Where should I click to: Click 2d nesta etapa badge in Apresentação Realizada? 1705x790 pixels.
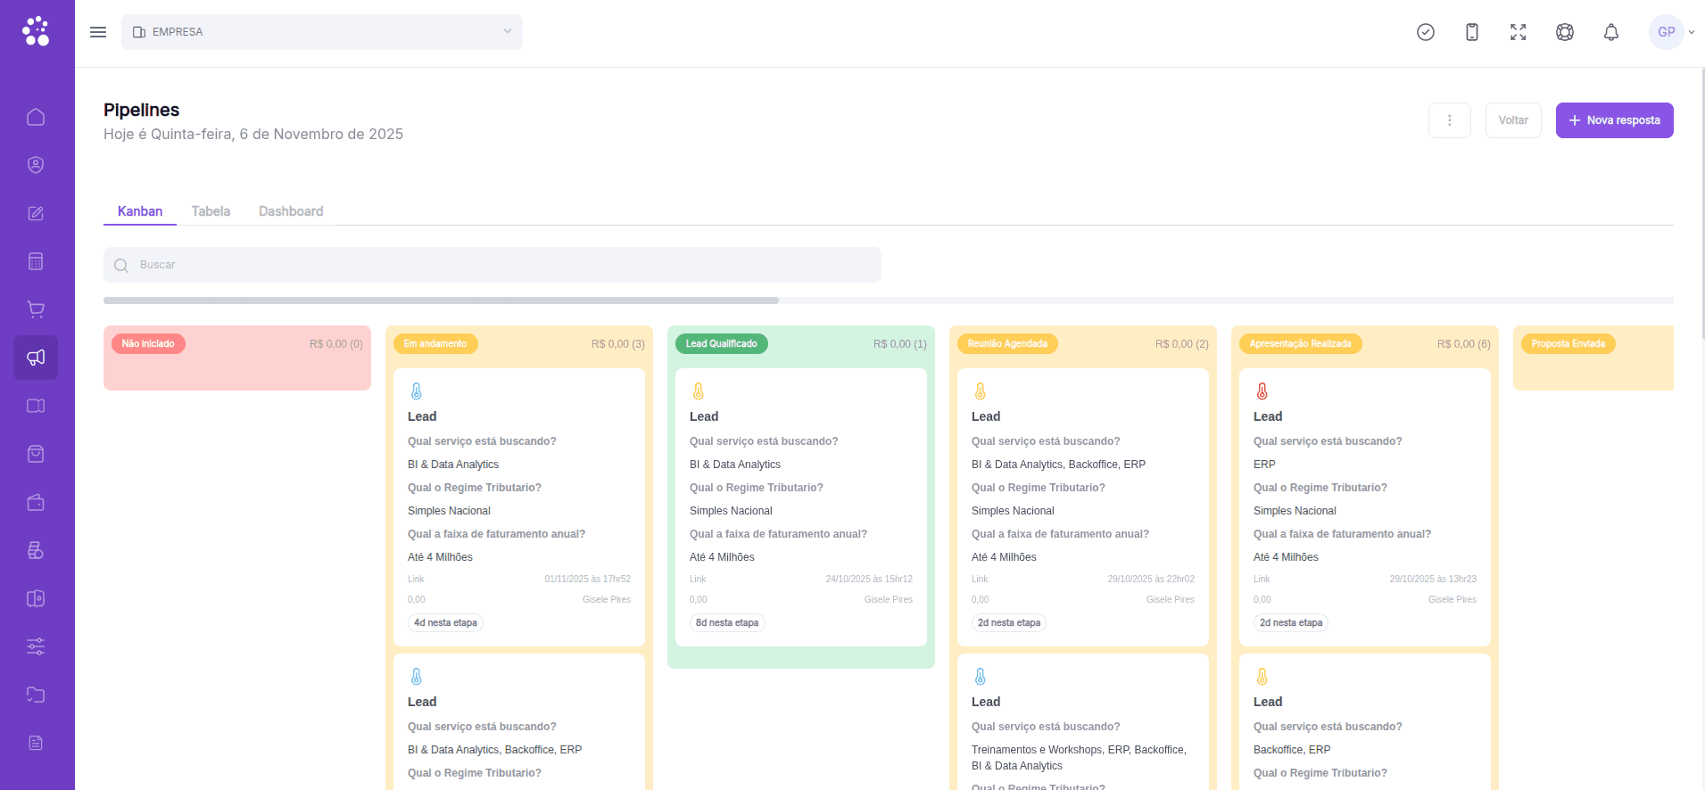pyautogui.click(x=1291, y=623)
